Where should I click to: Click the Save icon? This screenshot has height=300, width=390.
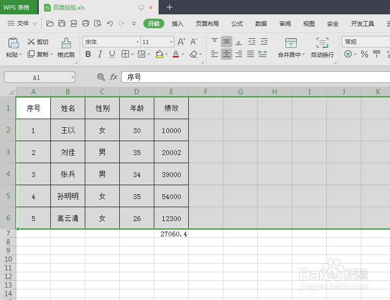(62, 22)
